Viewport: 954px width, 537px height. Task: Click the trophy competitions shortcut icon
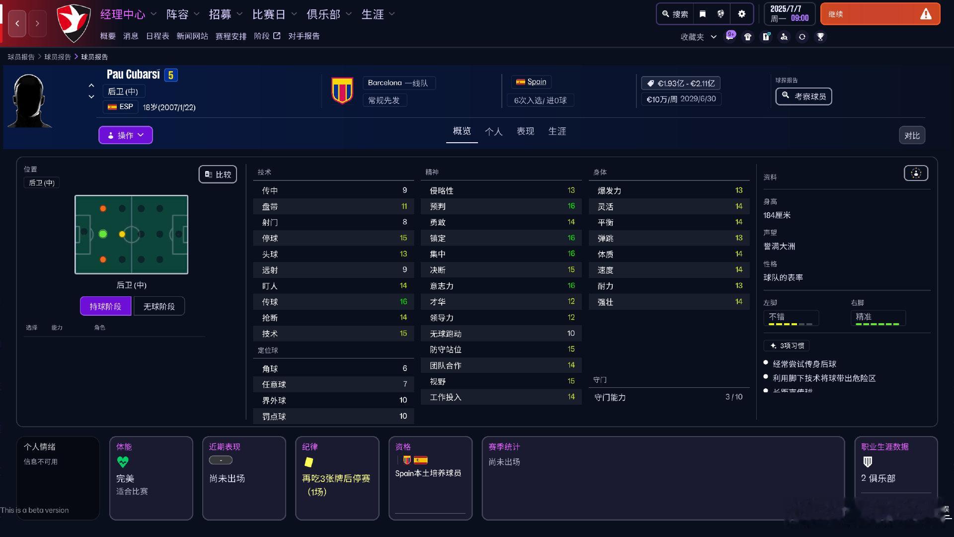820,37
